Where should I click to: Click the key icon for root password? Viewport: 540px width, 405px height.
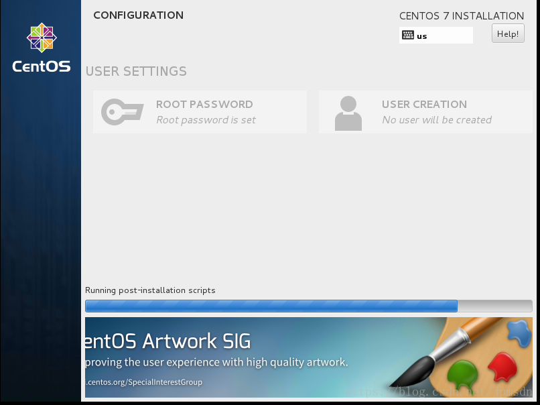click(122, 112)
